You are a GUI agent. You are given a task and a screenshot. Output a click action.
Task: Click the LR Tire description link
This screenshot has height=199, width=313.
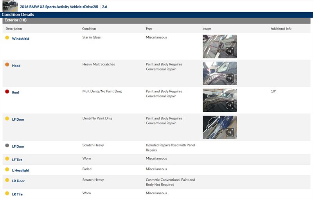tap(17, 194)
